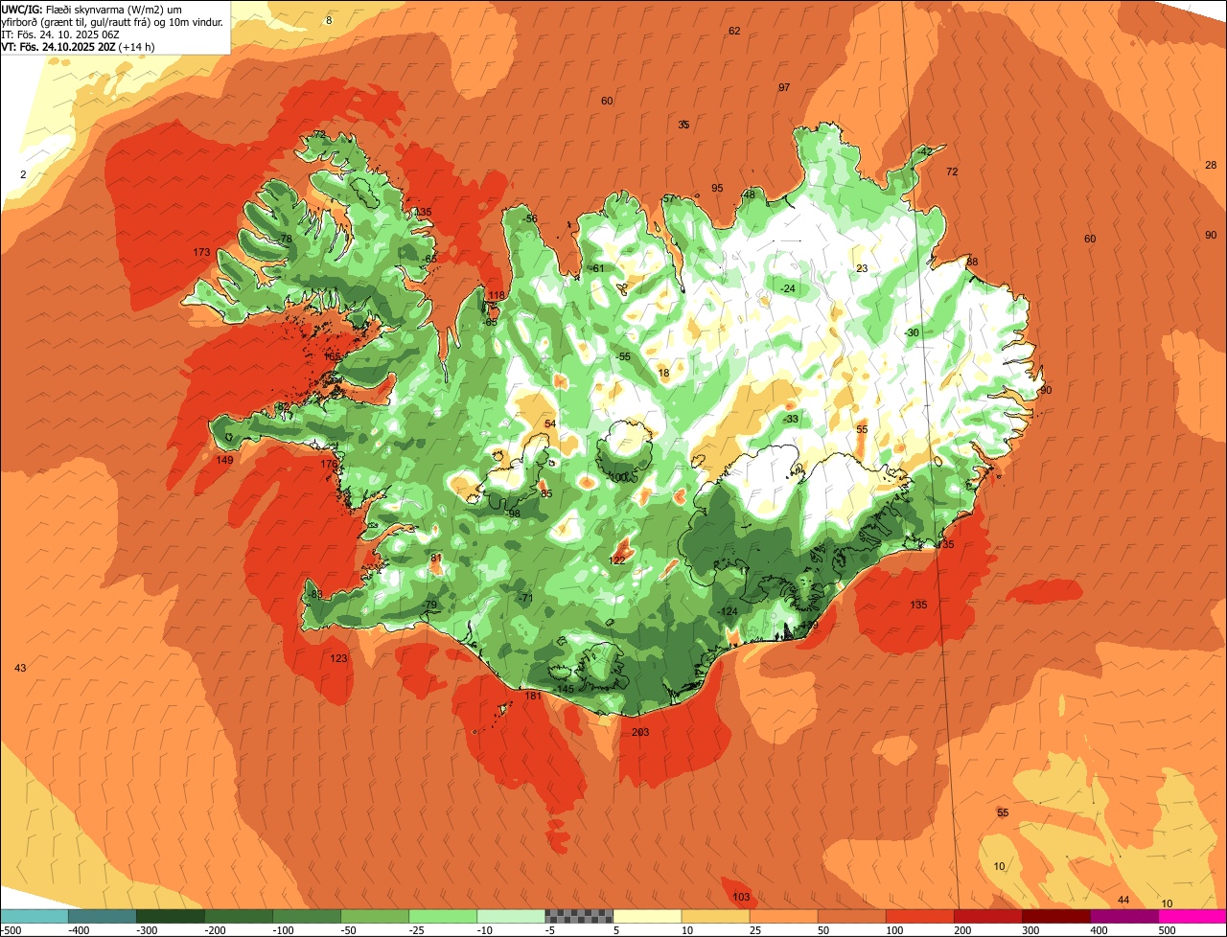Click the map value 203 off the south coast
The width and height of the screenshot is (1227, 937).
pos(640,733)
